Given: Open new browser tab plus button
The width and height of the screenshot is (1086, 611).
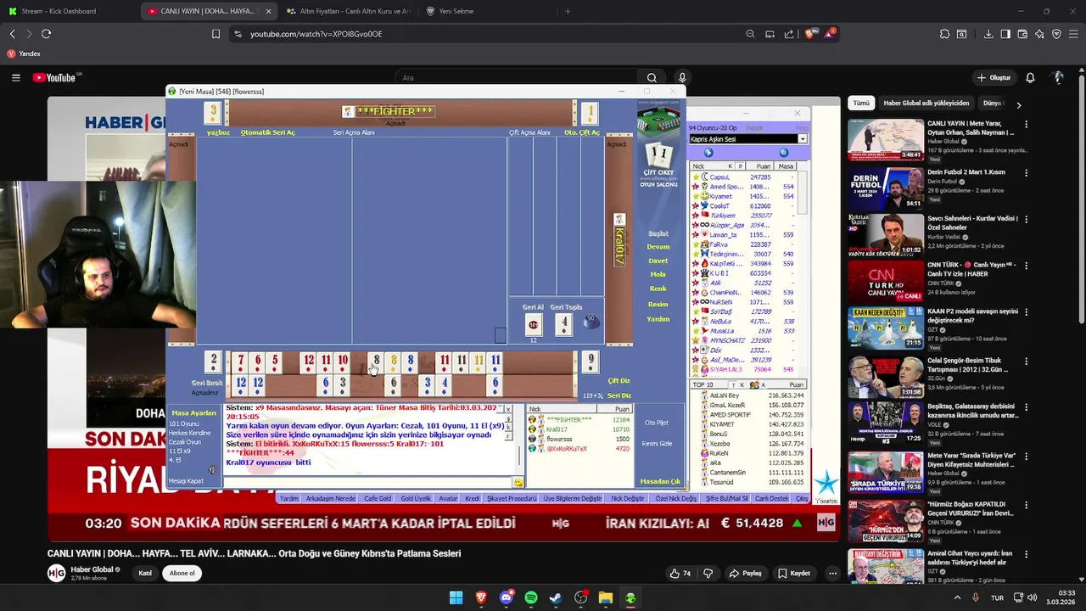Looking at the screenshot, I should click(568, 11).
